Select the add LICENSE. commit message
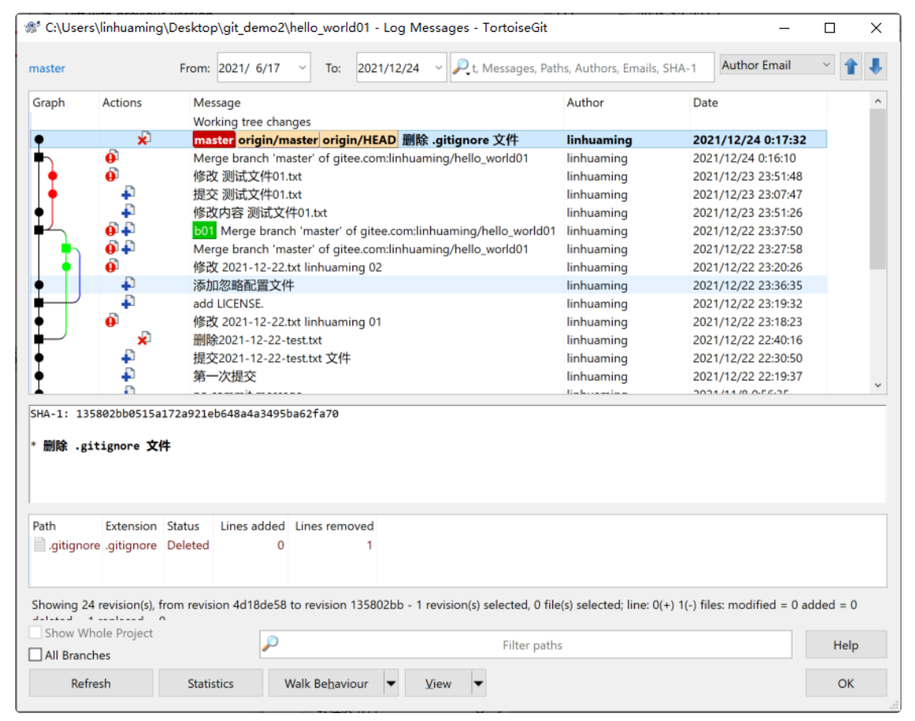This screenshot has height=721, width=915. pyautogui.click(x=229, y=303)
